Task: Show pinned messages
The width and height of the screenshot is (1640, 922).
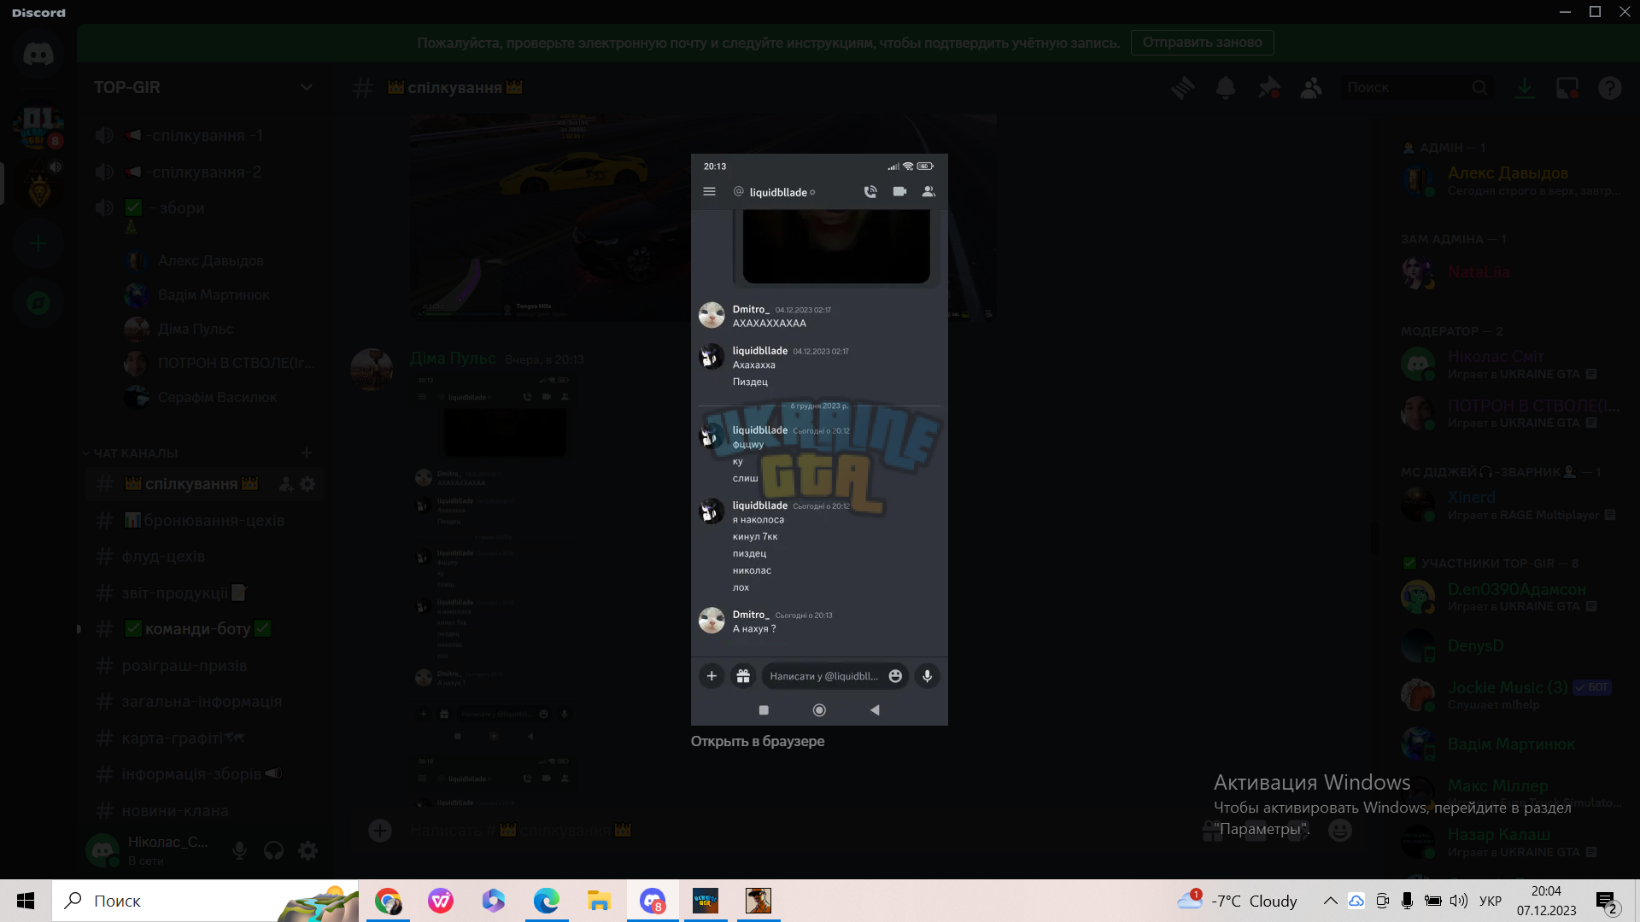Action: coord(1268,87)
